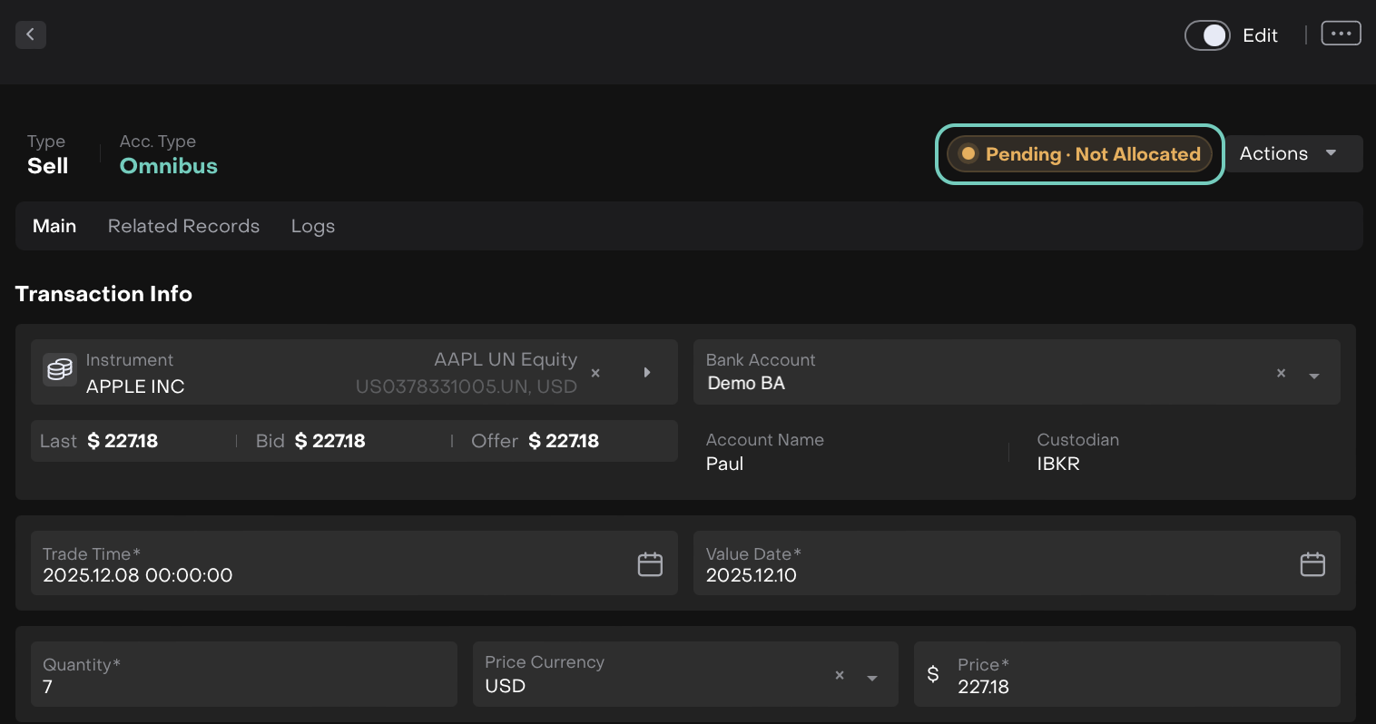1376x724 pixels.
Task: Click the instrument coins icon
Action: (x=60, y=370)
